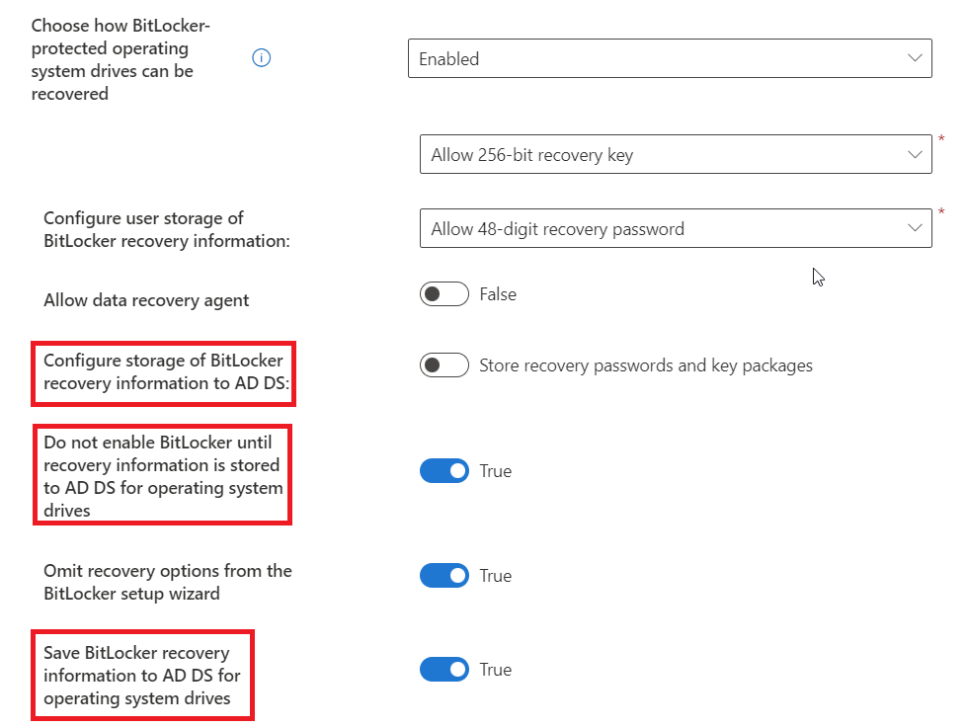Click chevron of the 256-bit recovery key dropdown
The image size is (966, 728).
click(915, 154)
